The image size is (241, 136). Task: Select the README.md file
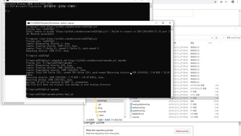click(x=138, y=114)
